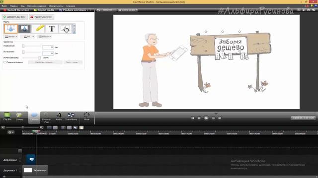Viewport: 318px width, 178px height.
Task: Click the Добавить выноску button
Action: coord(15,17)
